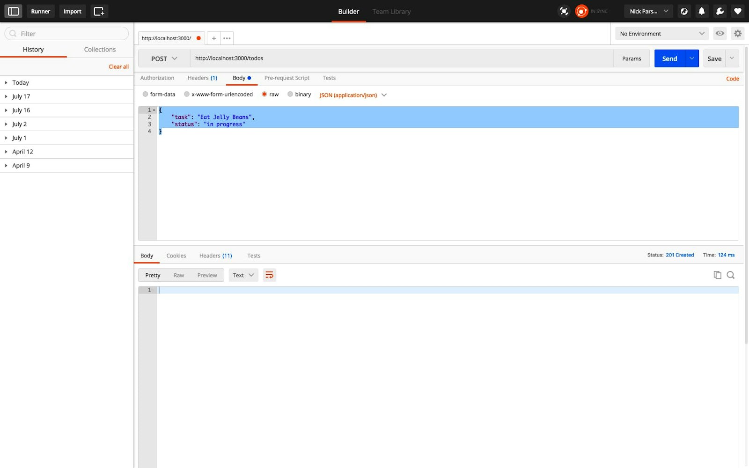Open notifications via the bell icon
Image resolution: width=749 pixels, height=468 pixels.
click(702, 11)
